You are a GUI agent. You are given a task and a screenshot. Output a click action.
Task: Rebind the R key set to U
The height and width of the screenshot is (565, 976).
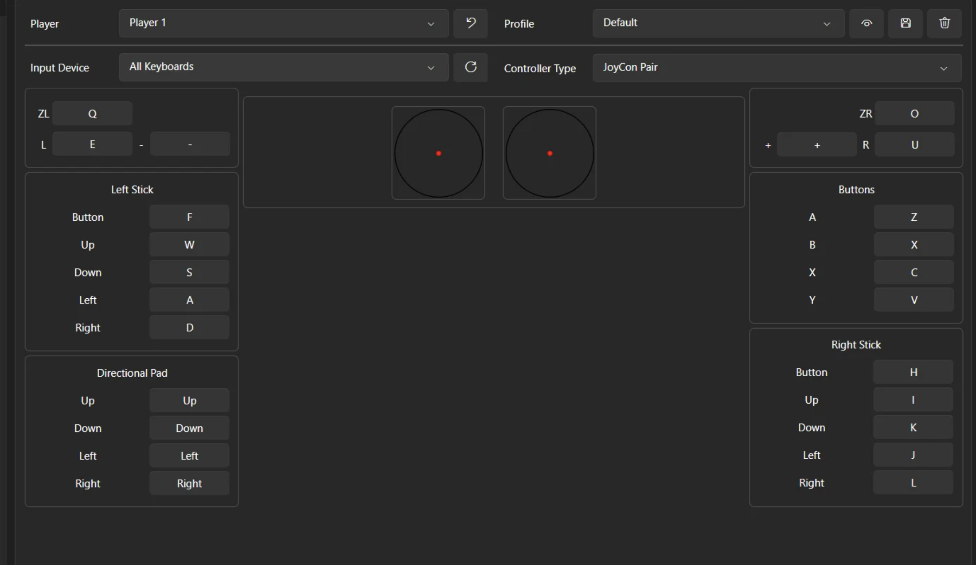914,145
